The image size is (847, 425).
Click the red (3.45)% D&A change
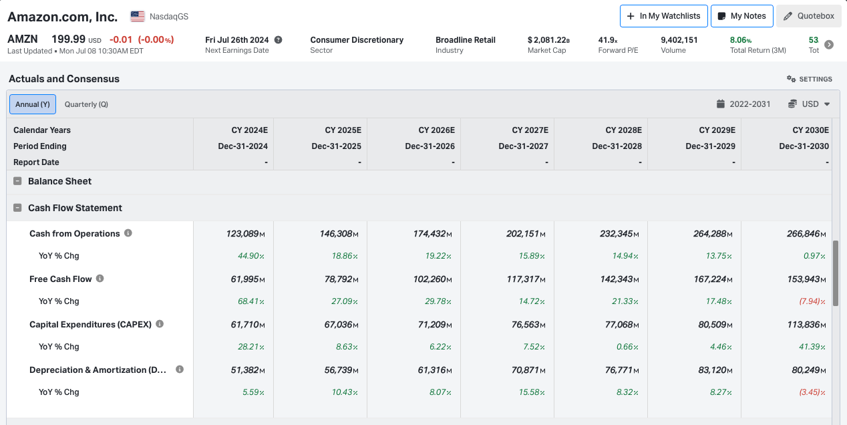[x=814, y=392]
